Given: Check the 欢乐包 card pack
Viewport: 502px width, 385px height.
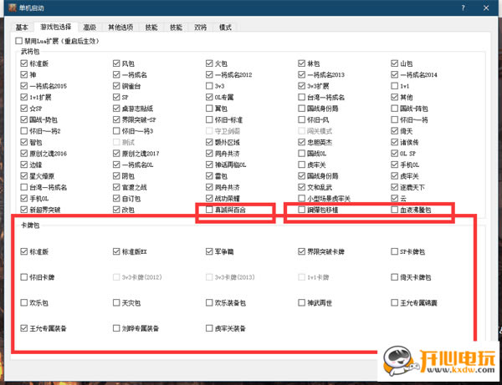Looking at the screenshot, I should [x=25, y=302].
